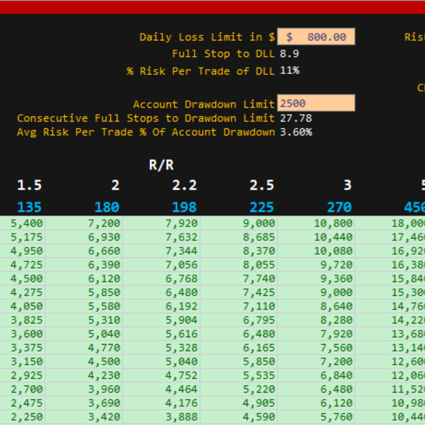Image resolution: width=425 pixels, height=425 pixels.
Task: Select cell with value 7,920 in column 2.2
Action: pyautogui.click(x=161, y=223)
